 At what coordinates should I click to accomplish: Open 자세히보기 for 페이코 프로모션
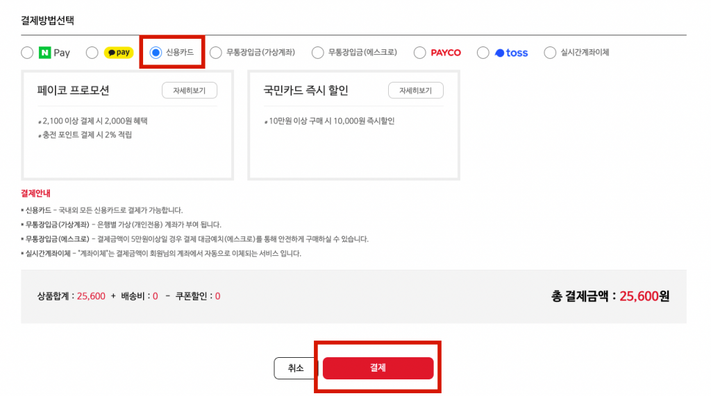tap(189, 91)
